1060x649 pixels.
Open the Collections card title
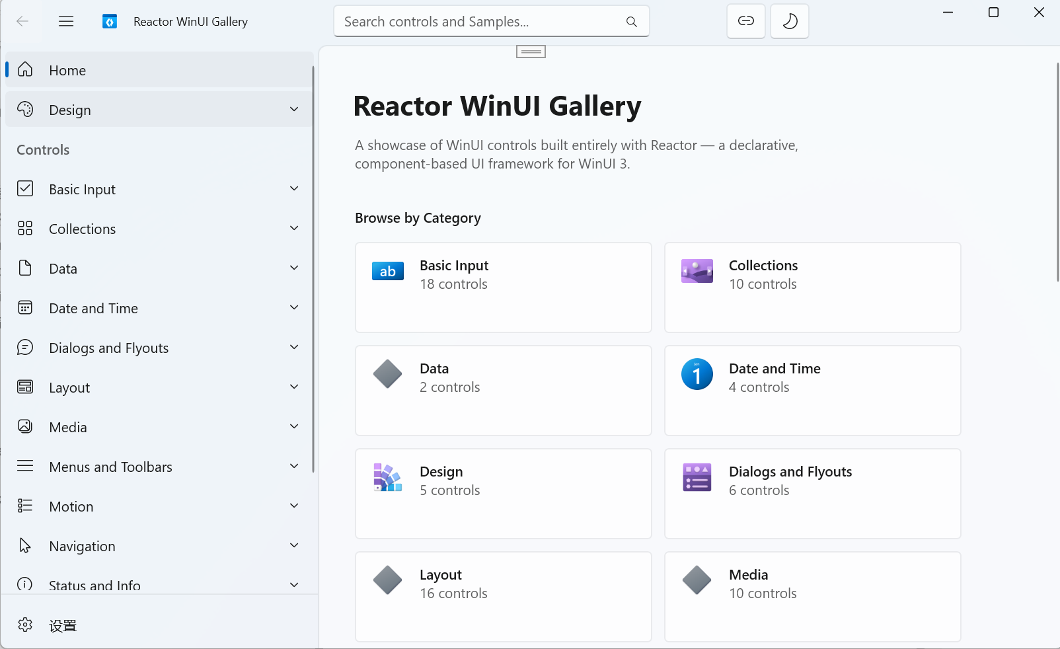763,265
